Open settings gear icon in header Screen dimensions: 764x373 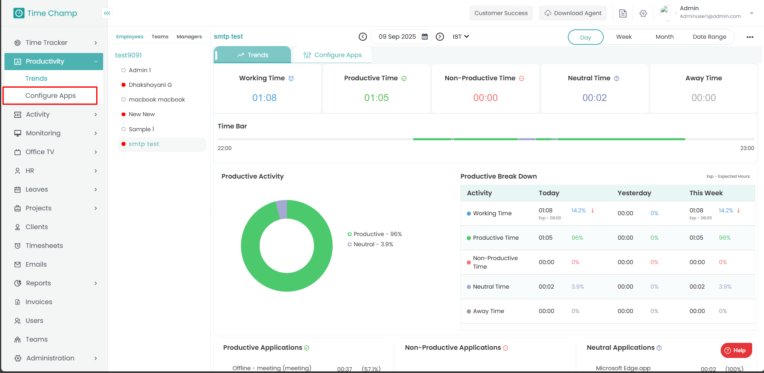tap(643, 13)
